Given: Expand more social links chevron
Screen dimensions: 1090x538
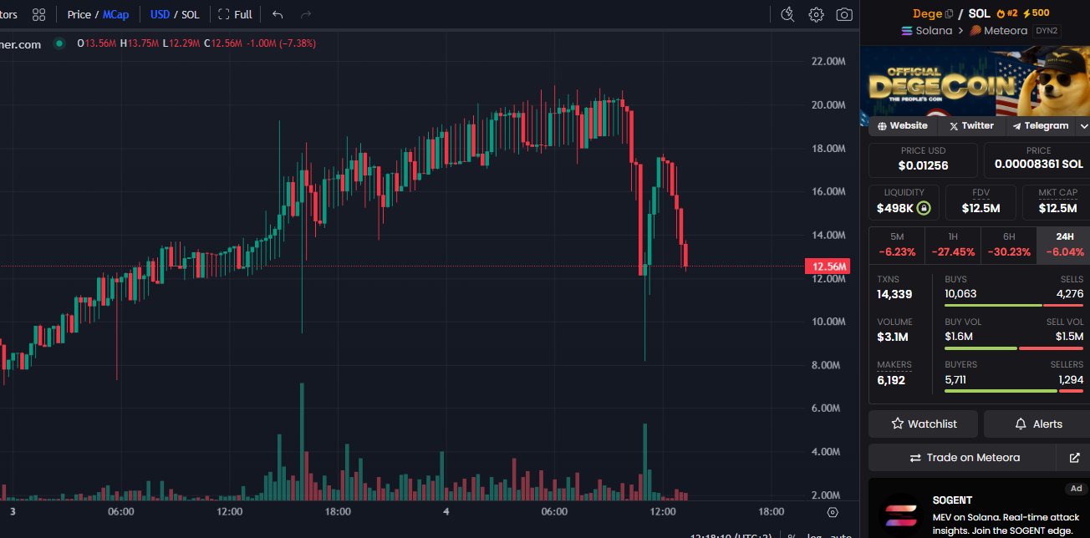Looking at the screenshot, I should [1084, 126].
